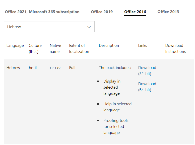Click the Extent of localization header
The image size is (195, 145).
click(x=79, y=48)
